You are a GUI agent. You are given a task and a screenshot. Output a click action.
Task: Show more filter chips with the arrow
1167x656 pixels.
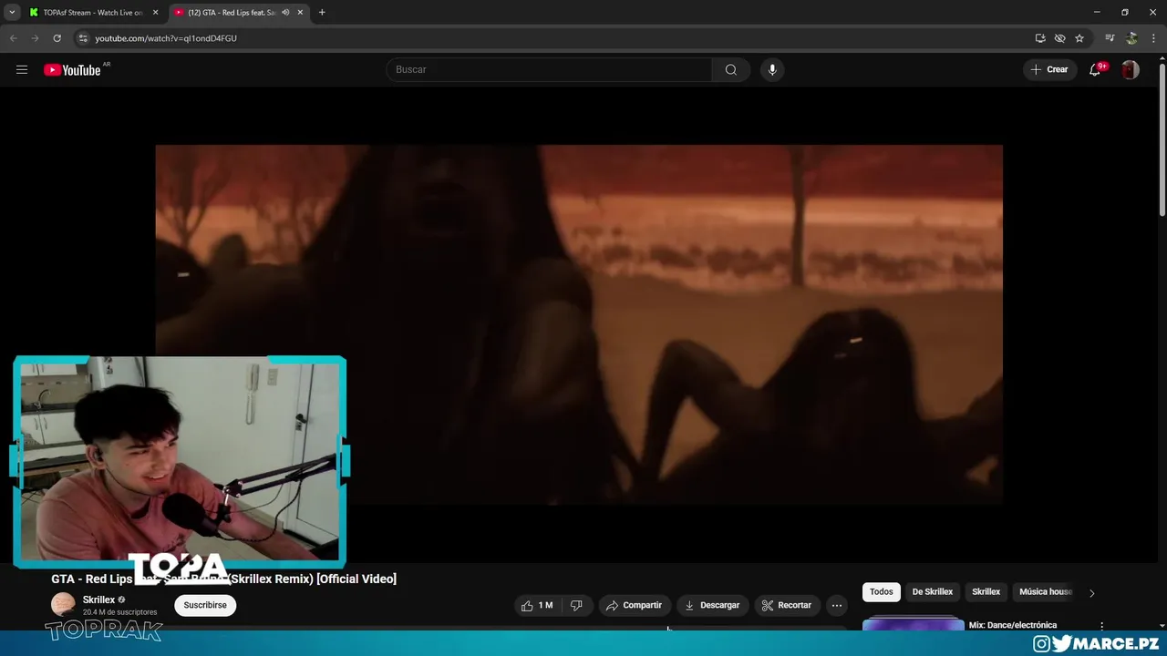coord(1091,593)
